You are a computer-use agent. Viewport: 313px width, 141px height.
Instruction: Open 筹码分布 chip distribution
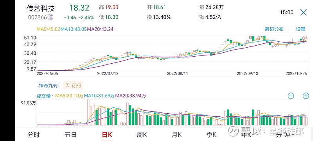click(x=274, y=29)
